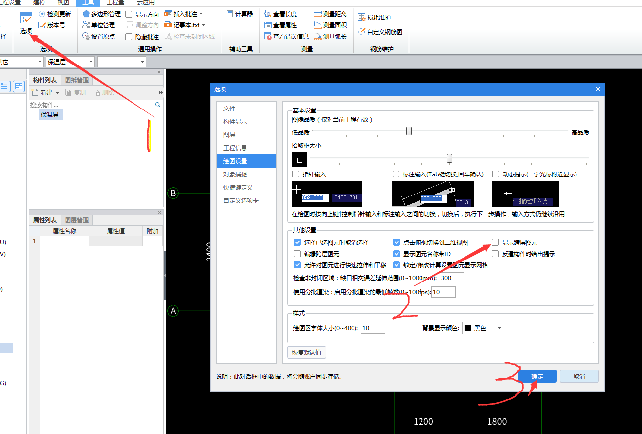The width and height of the screenshot is (642, 434).
Task: Click the 图像品质 slider handle
Action: coord(409,131)
